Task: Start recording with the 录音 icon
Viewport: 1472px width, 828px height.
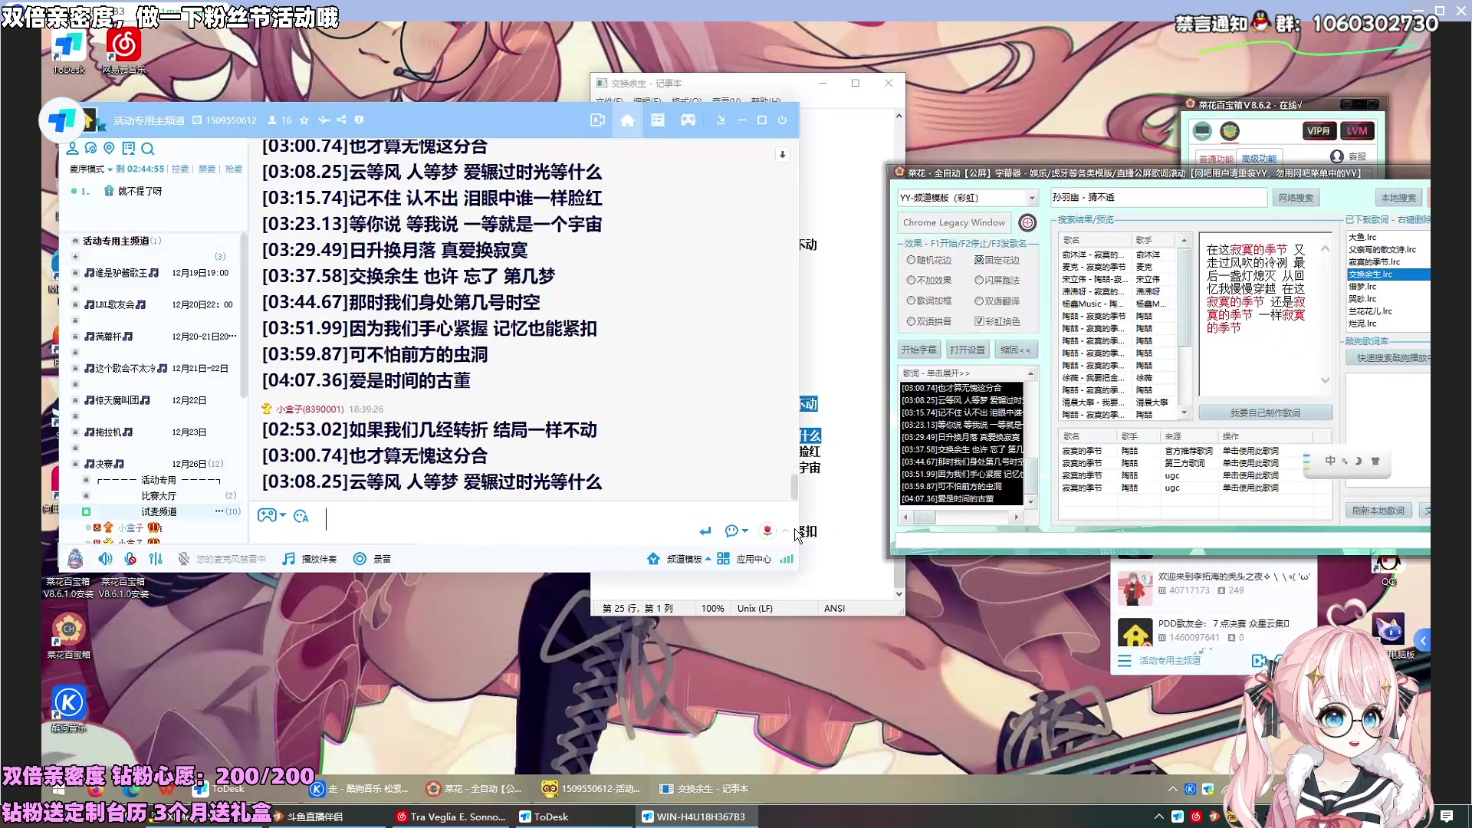Action: [360, 559]
